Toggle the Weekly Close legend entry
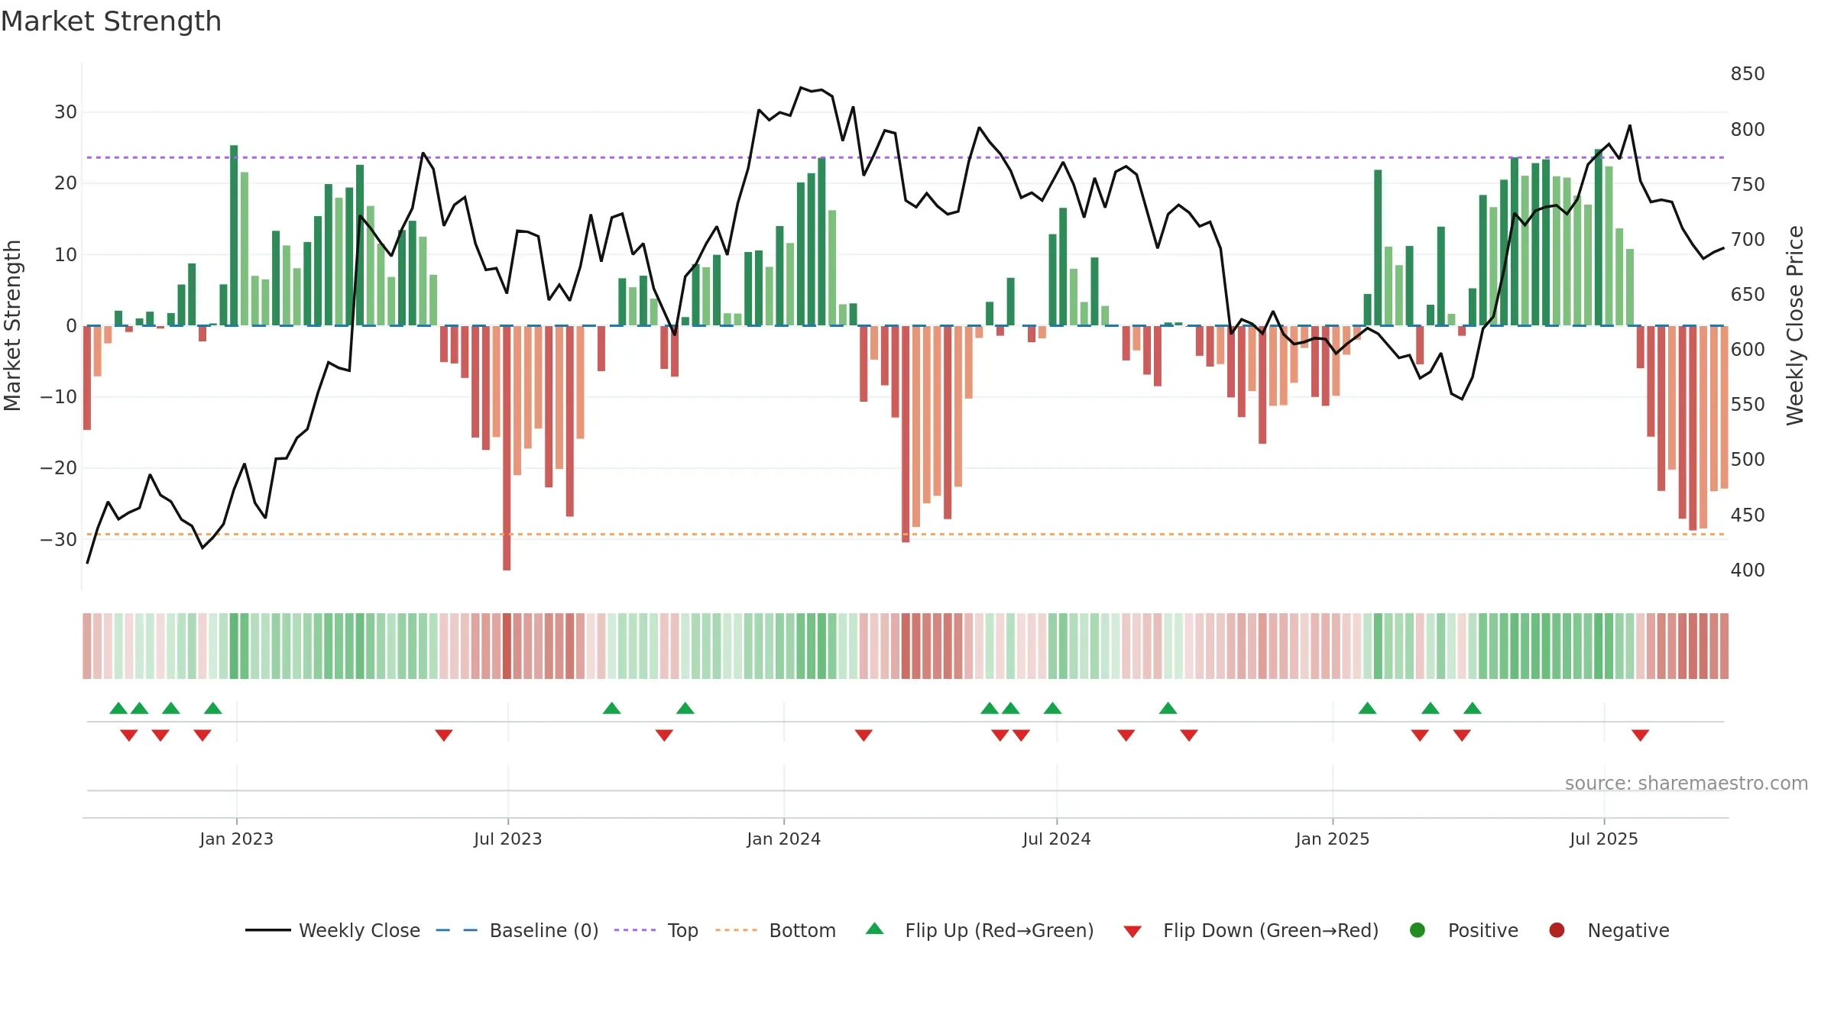 (332, 930)
